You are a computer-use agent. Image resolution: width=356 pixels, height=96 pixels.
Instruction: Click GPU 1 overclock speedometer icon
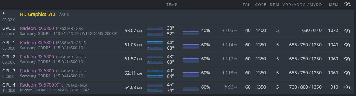pos(347,45)
